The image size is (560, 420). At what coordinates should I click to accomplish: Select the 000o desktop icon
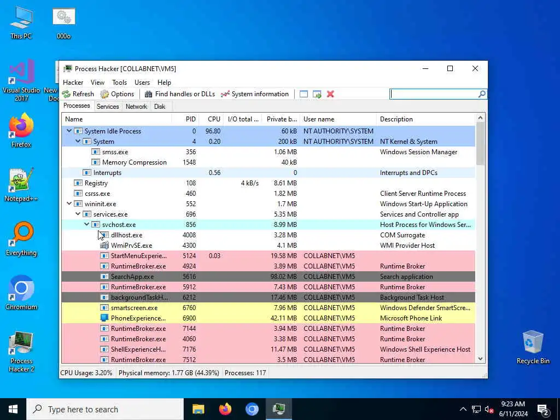coord(63,24)
